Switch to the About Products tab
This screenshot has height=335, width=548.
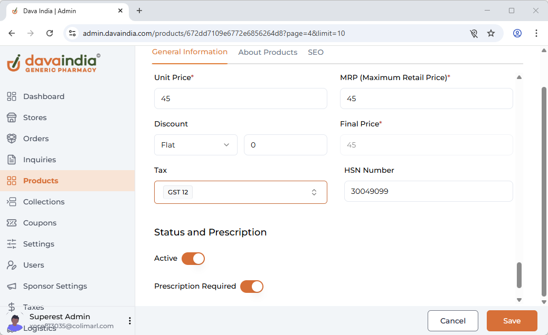pos(268,52)
